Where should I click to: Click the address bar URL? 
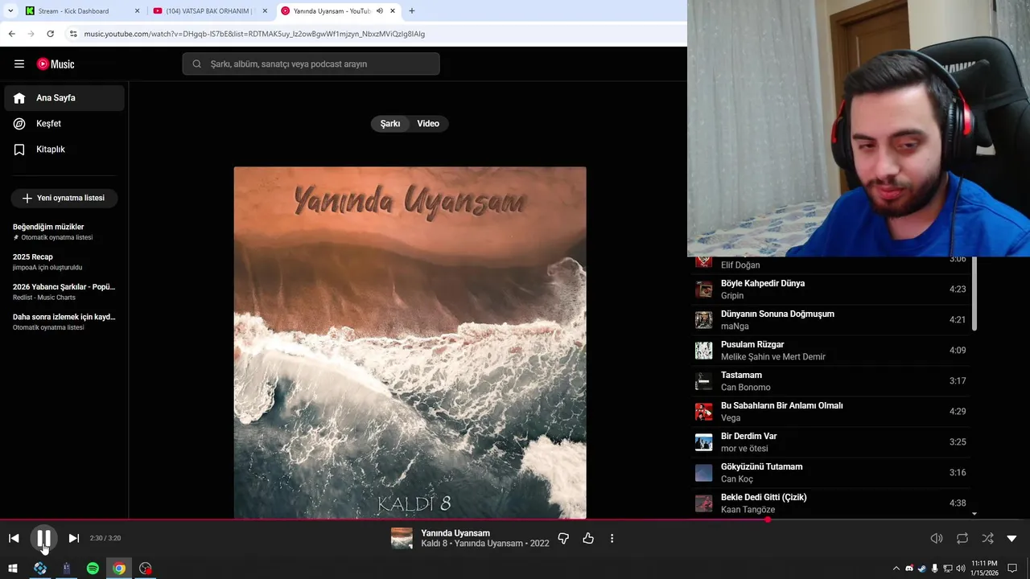(x=254, y=34)
